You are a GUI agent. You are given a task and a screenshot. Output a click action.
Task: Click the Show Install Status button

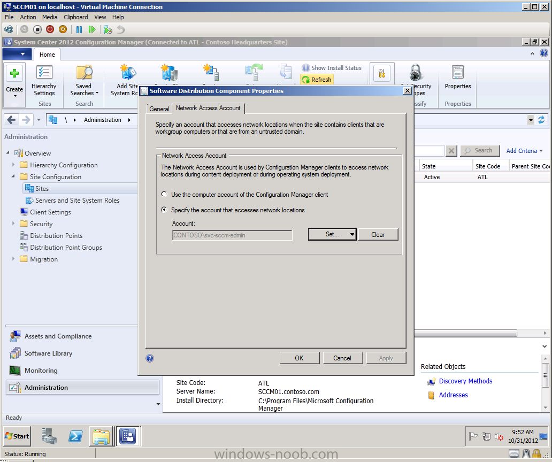[332, 68]
